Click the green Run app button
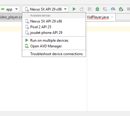Viewport: 130px width, 116px height. 74,9
